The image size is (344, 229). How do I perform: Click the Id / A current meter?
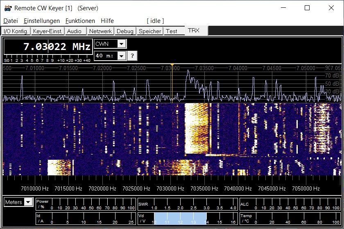tap(86, 218)
